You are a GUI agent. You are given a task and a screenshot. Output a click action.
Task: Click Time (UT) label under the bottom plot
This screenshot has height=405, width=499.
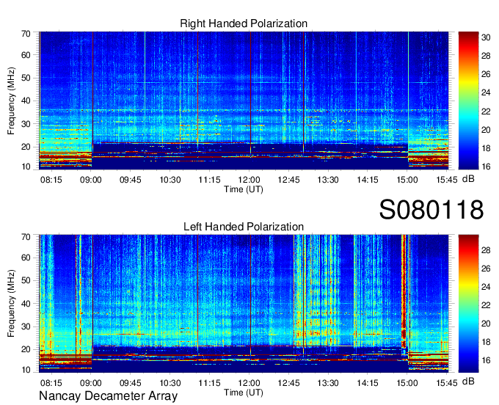click(x=244, y=393)
